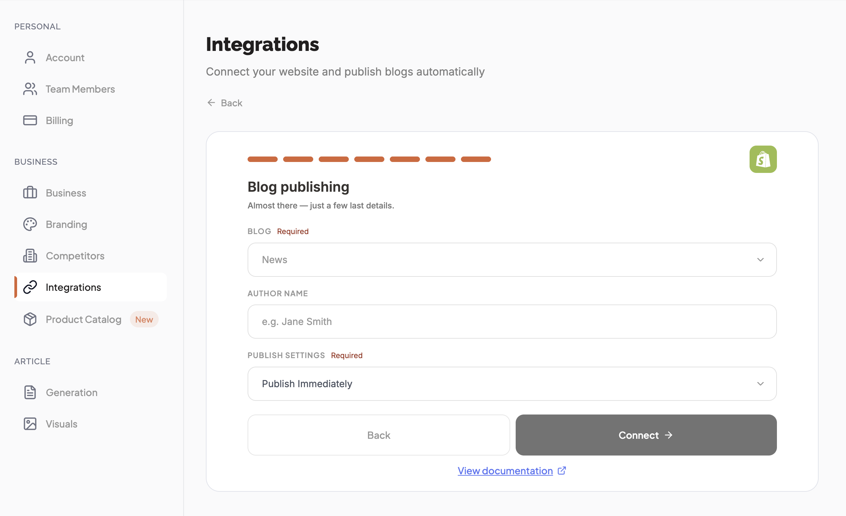Open the View documentation link
The image size is (846, 516).
point(505,471)
